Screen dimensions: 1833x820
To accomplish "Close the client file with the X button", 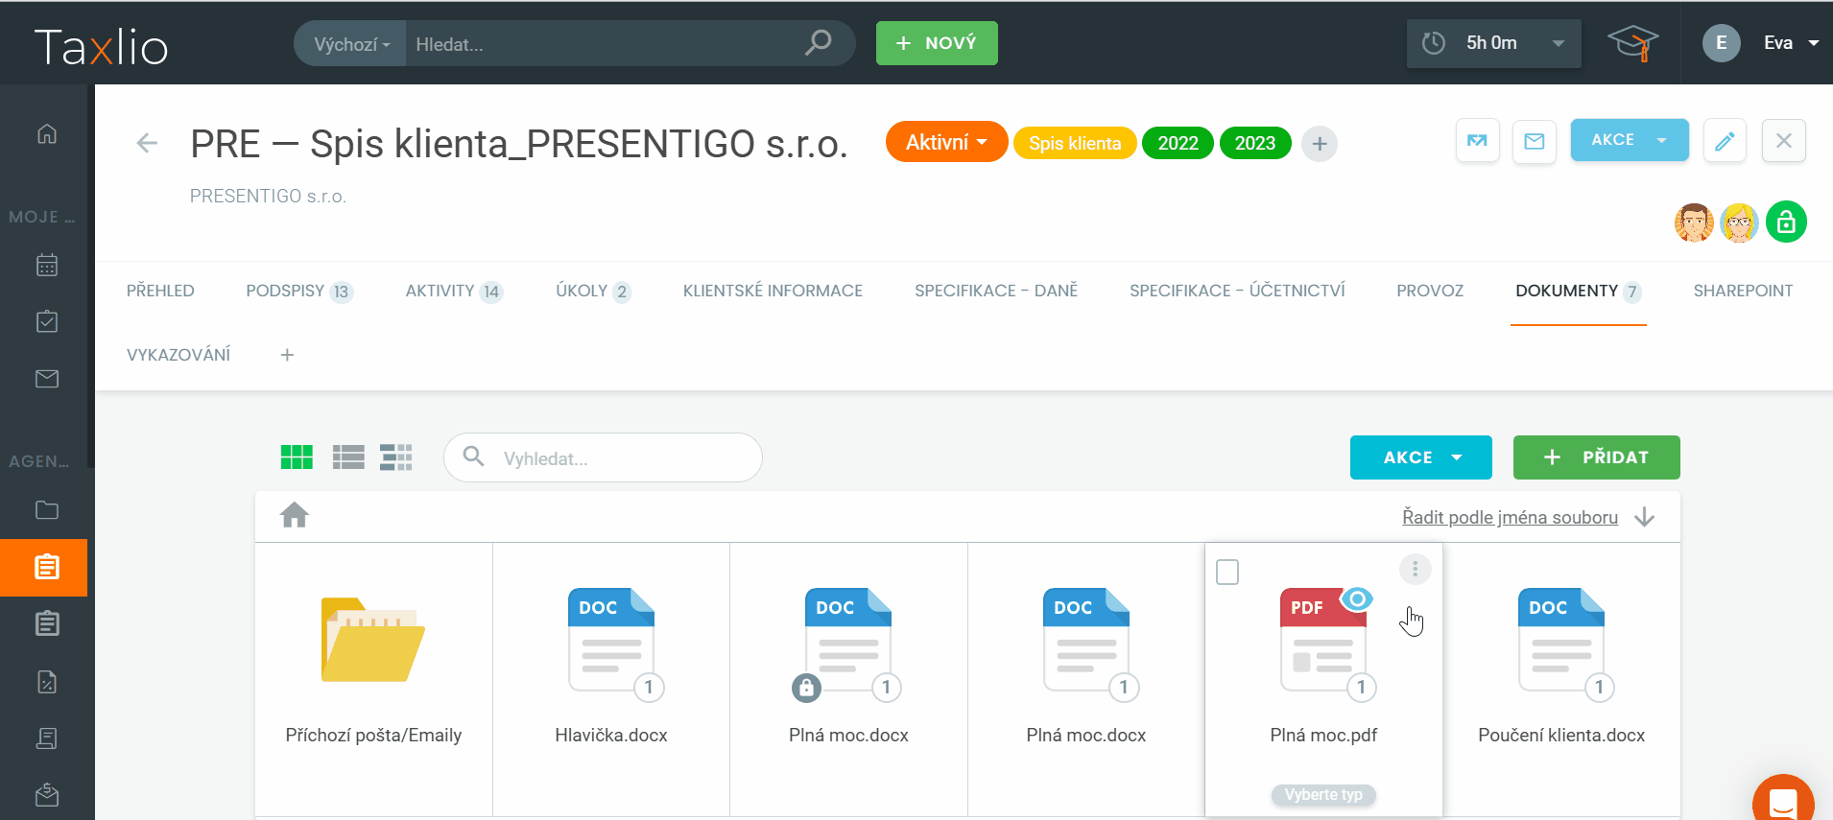I will 1784,142.
